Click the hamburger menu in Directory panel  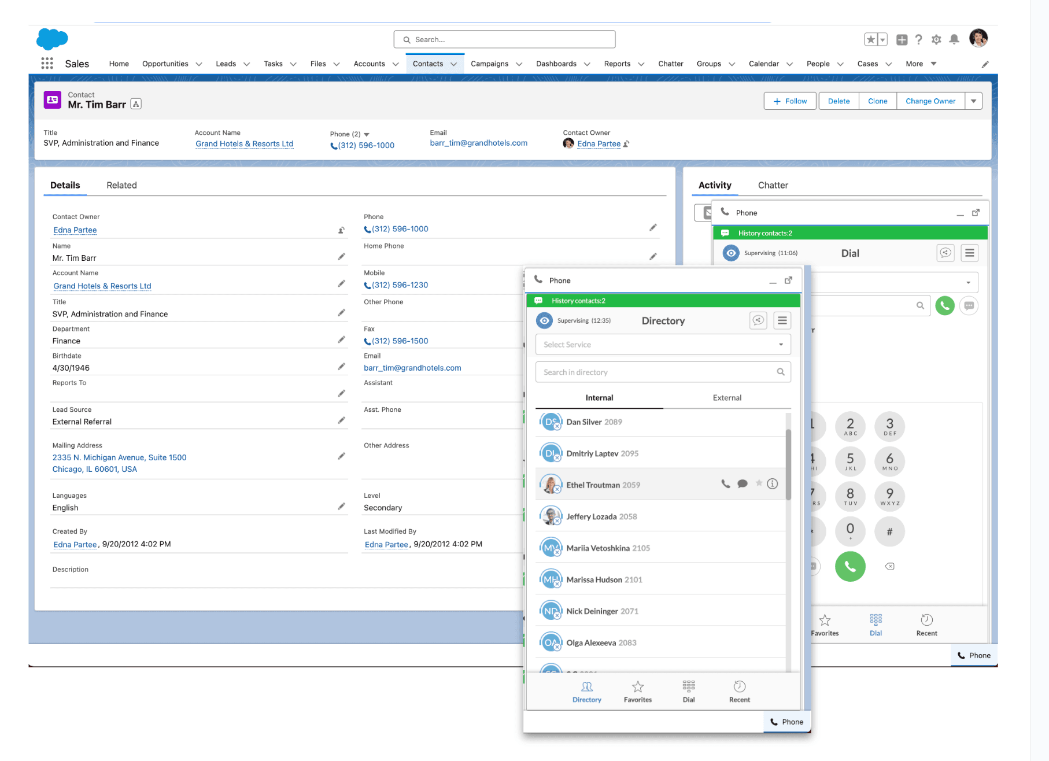pos(782,320)
